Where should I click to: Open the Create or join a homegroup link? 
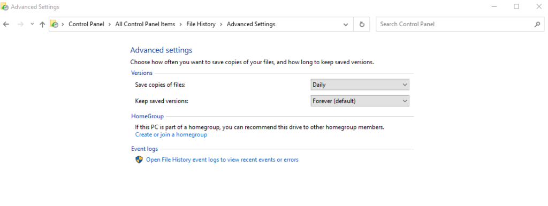pyautogui.click(x=171, y=134)
